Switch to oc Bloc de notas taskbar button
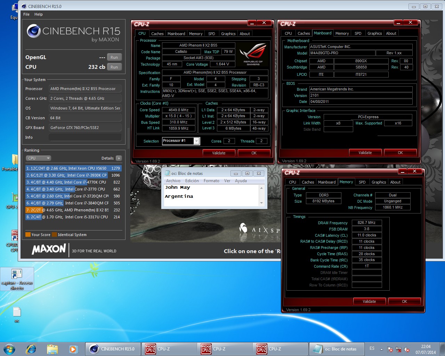This screenshot has width=445, height=356. (x=337, y=349)
